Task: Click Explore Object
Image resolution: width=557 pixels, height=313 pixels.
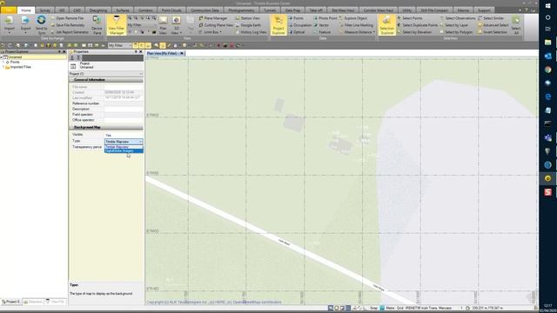Action: [353, 18]
